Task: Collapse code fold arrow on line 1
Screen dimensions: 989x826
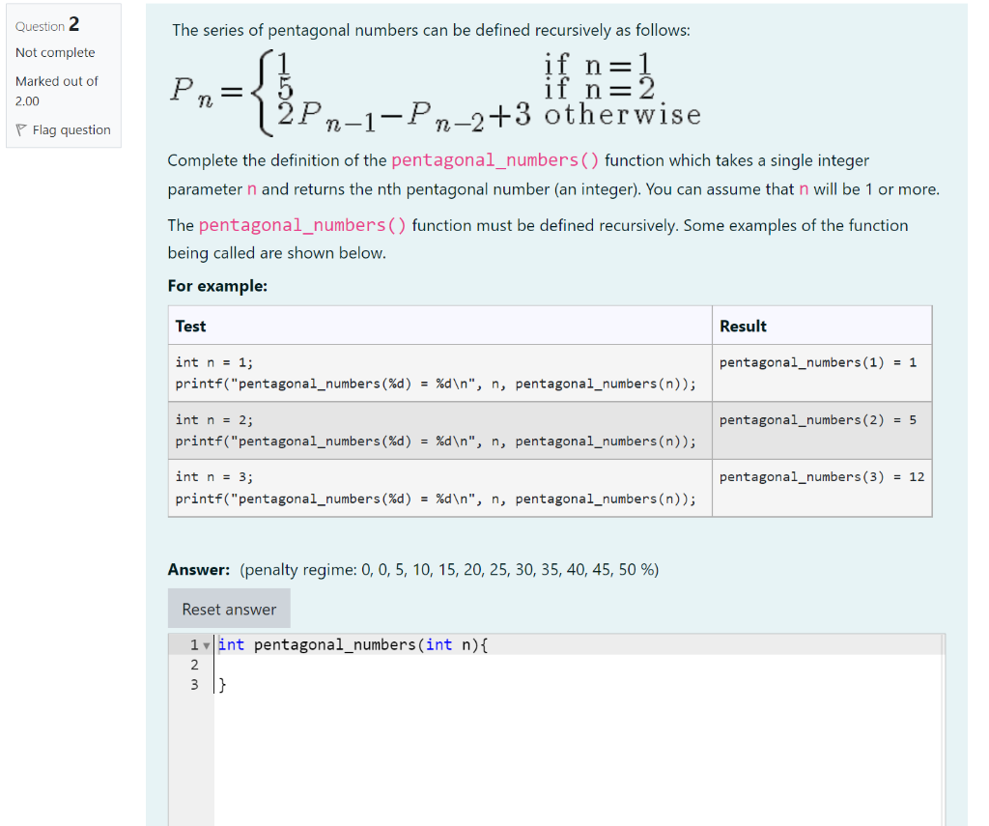Action: pyautogui.click(x=207, y=645)
